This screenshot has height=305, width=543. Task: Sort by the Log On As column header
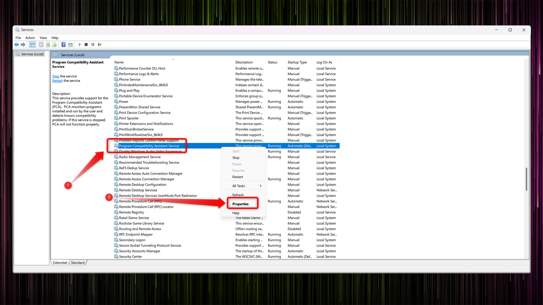(x=327, y=62)
